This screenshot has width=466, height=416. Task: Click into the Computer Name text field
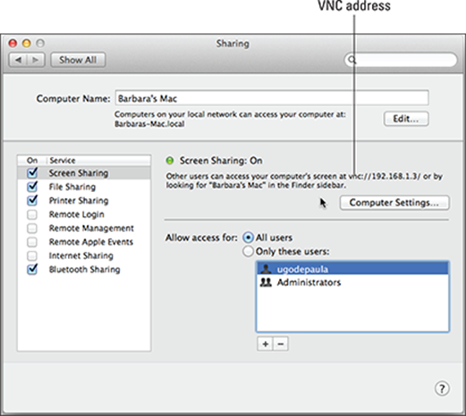(x=272, y=98)
